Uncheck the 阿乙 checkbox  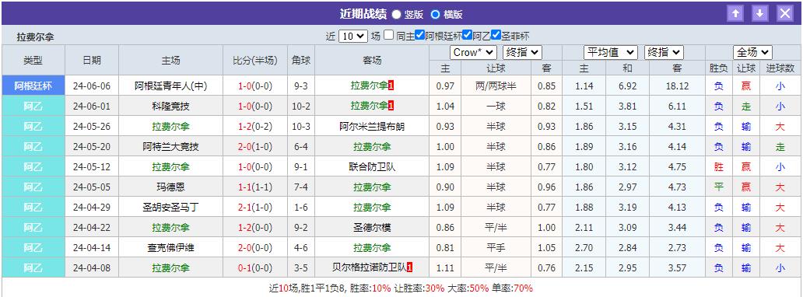pos(467,35)
